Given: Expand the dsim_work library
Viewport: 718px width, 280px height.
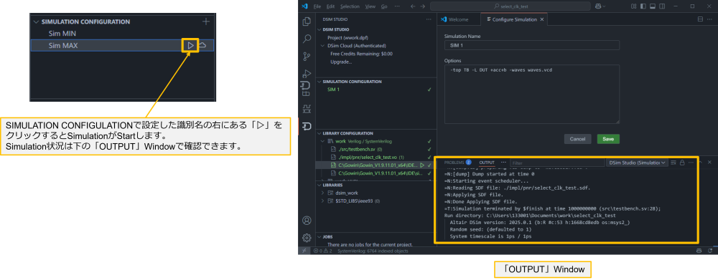Looking at the screenshot, I should point(323,193).
